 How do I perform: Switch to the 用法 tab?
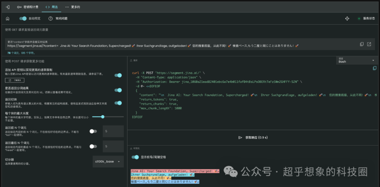pos(51,7)
